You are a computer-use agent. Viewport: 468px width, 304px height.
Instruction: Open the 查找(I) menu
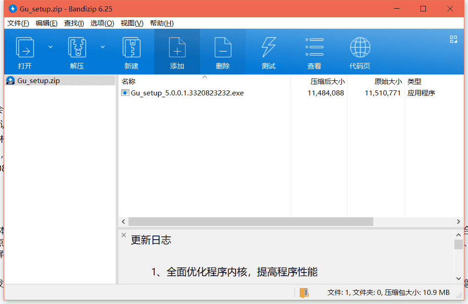coord(74,23)
